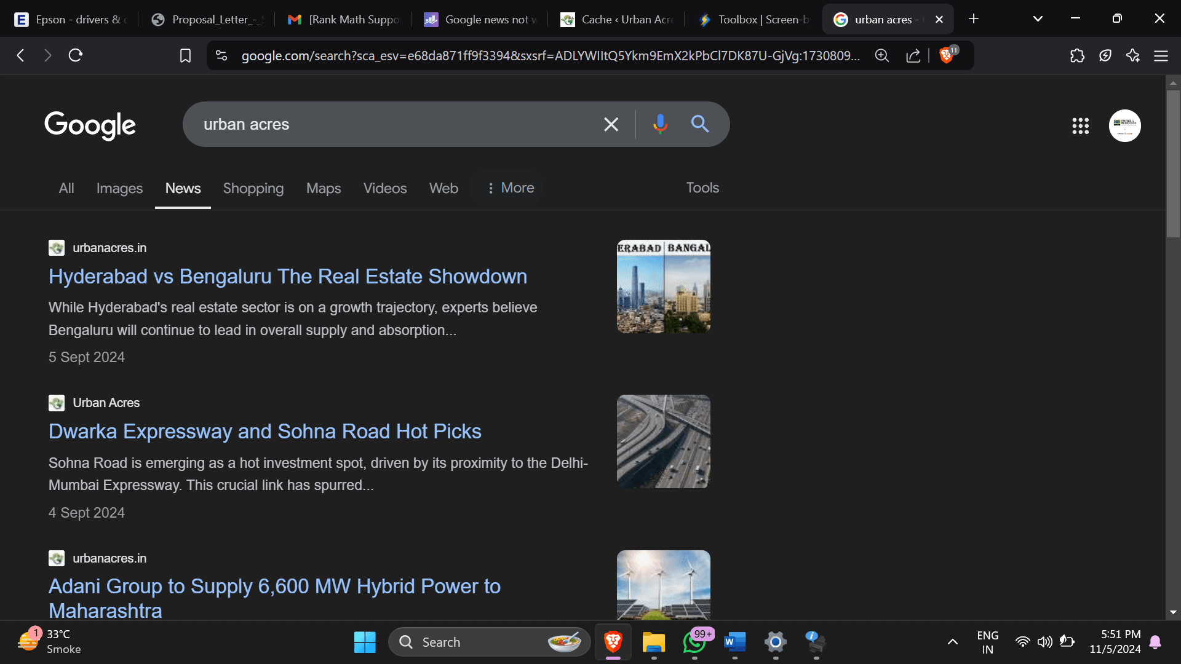The height and width of the screenshot is (664, 1181).
Task: Click the voice search microphone icon
Action: (660, 124)
